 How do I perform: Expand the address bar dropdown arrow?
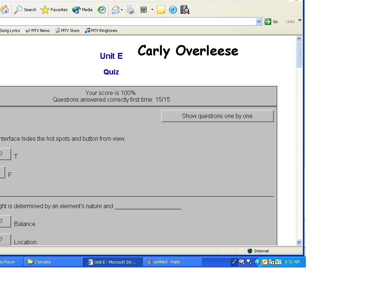click(x=259, y=22)
